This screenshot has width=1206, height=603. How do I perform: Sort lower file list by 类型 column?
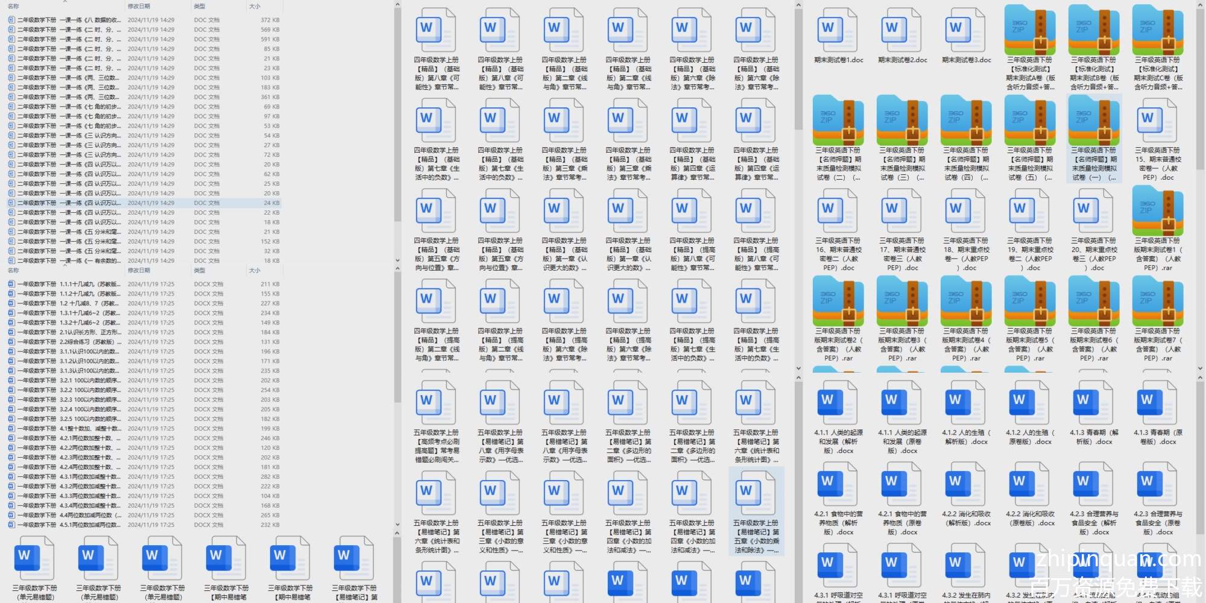(200, 271)
